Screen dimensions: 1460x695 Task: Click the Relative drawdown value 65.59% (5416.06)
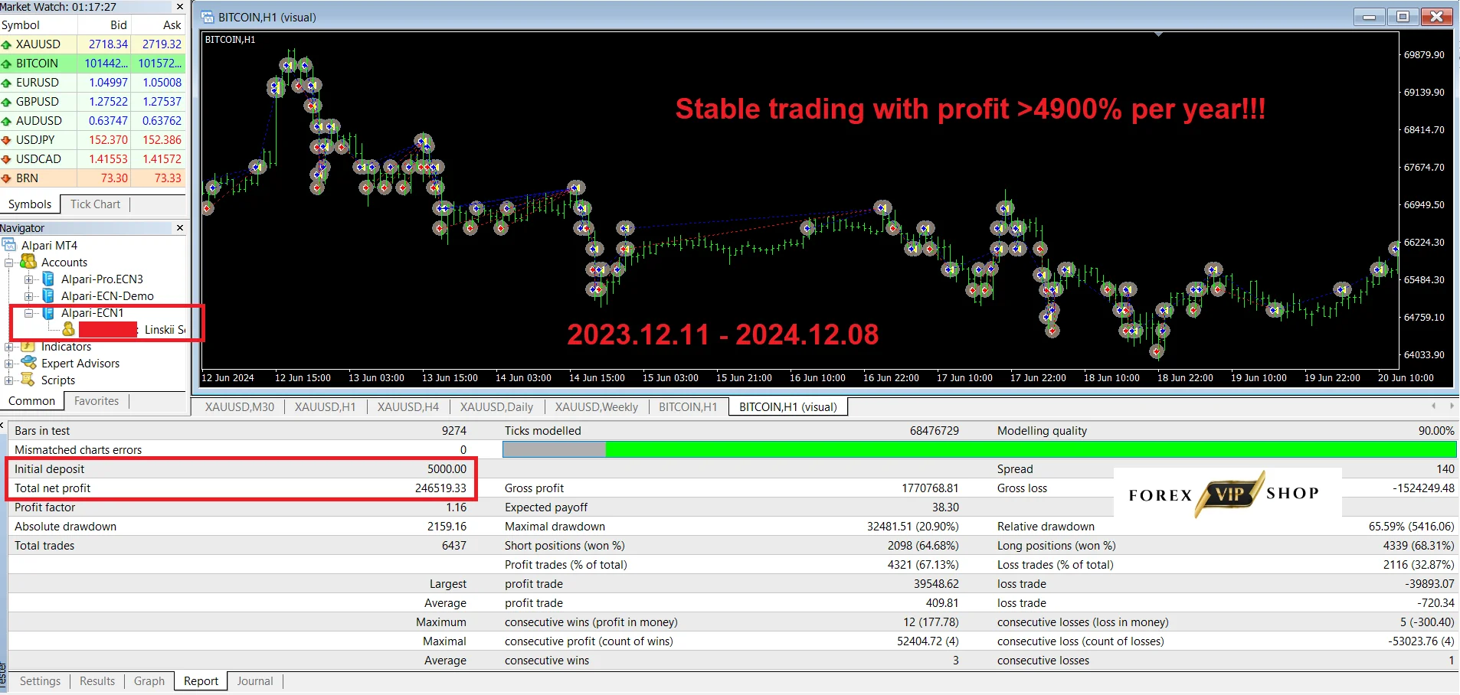[1411, 527]
